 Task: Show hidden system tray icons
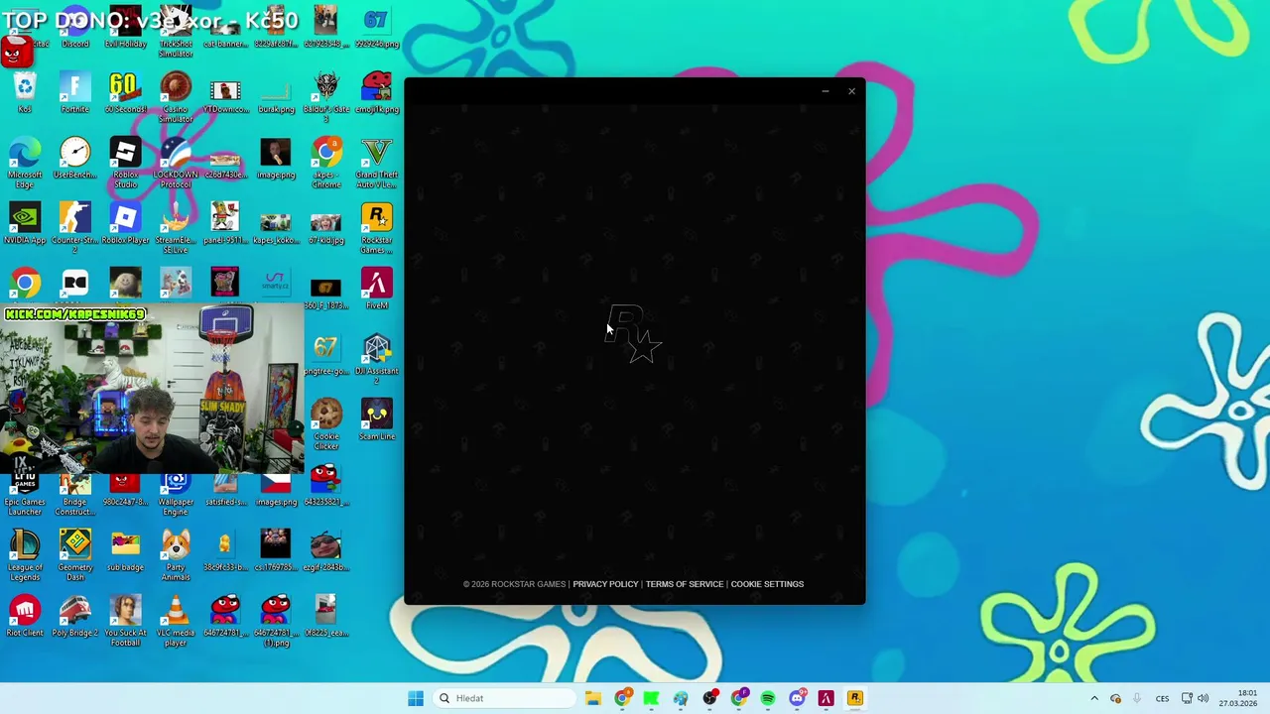(1094, 698)
